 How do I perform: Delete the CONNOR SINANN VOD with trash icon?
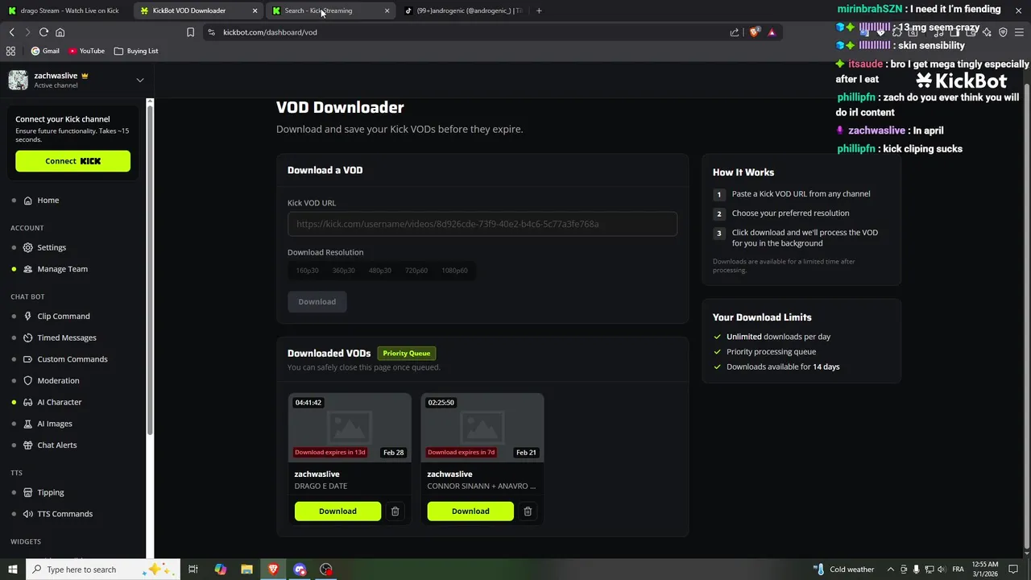pyautogui.click(x=528, y=512)
